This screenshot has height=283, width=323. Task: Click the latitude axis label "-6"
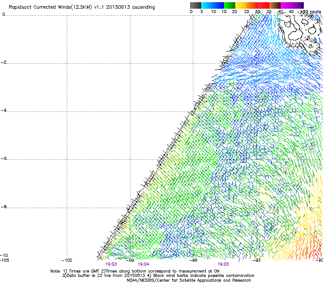3,158
